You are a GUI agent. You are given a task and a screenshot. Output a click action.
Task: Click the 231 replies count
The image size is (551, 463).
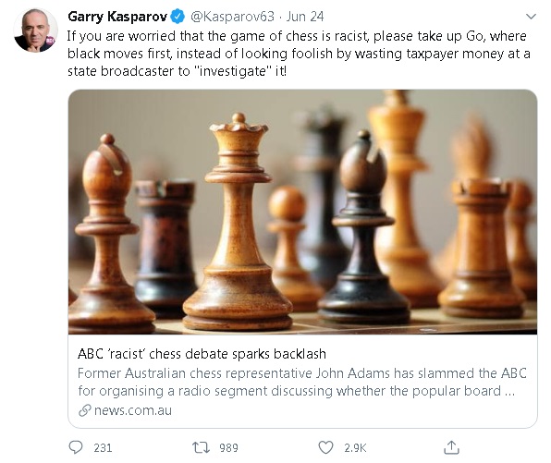click(x=103, y=448)
